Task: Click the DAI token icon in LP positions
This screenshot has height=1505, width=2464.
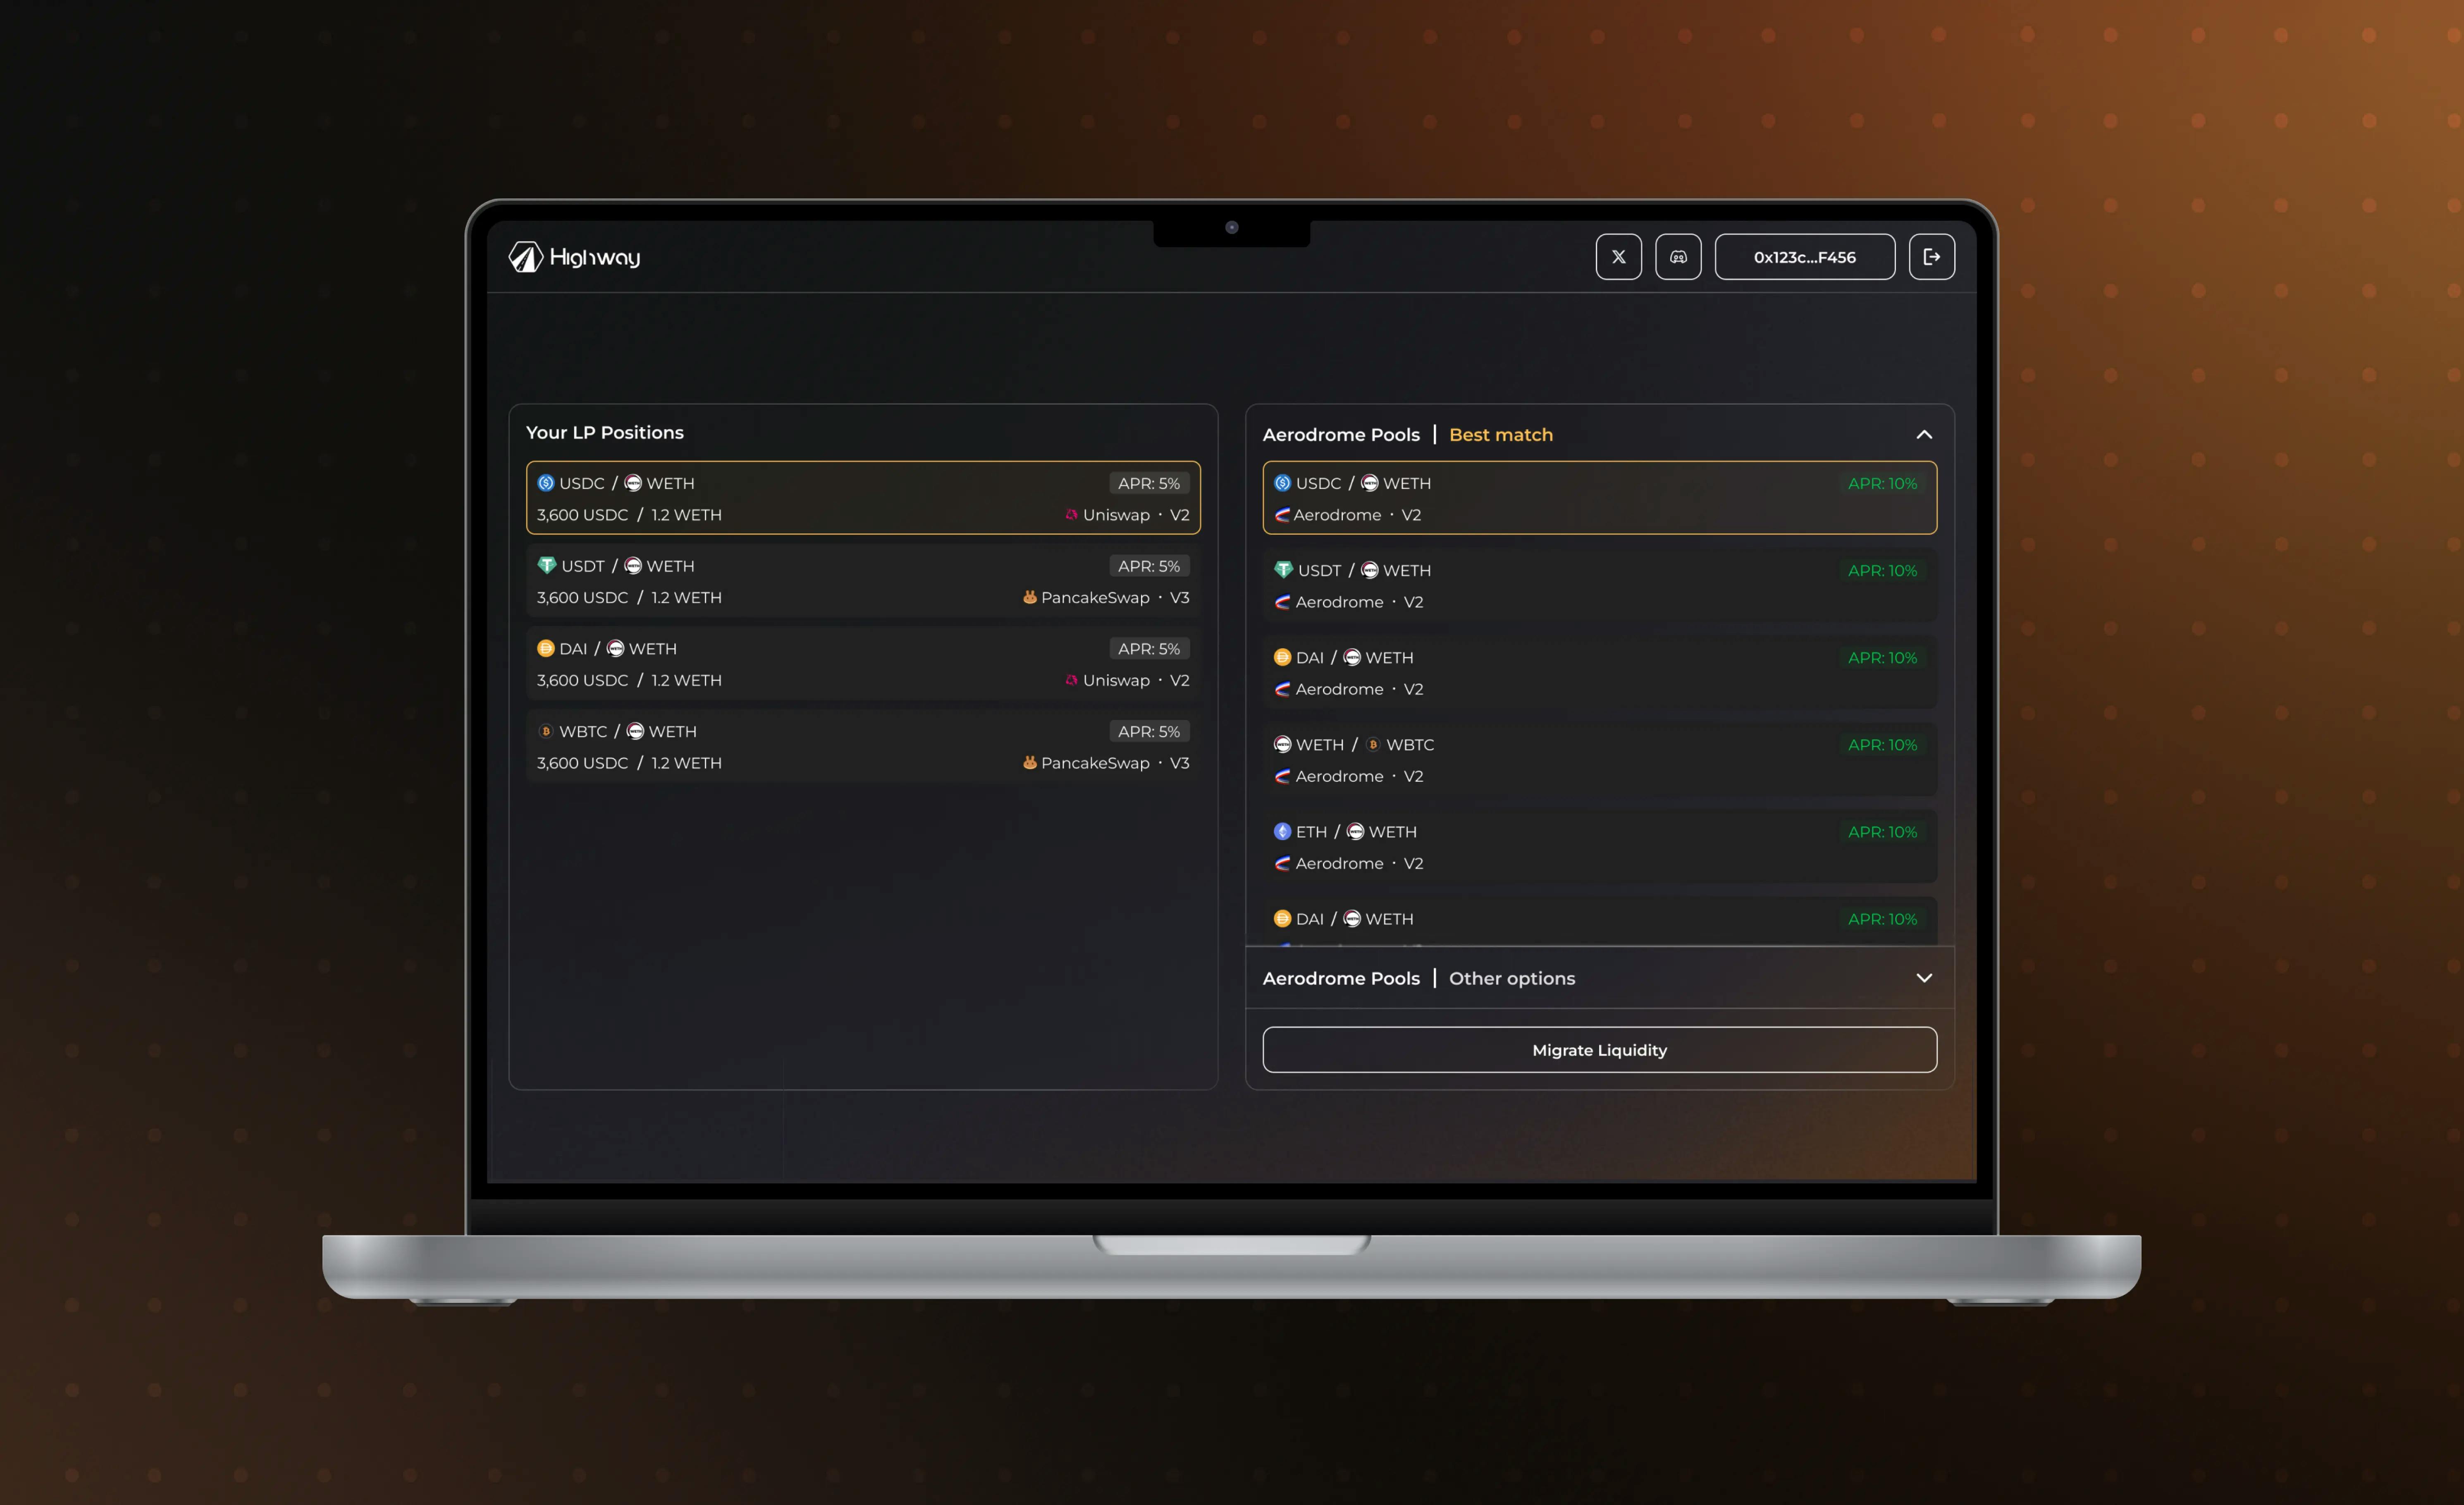Action: 546,649
